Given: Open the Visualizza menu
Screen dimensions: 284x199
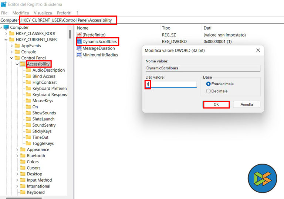Looking at the screenshot, I should 43,13.
